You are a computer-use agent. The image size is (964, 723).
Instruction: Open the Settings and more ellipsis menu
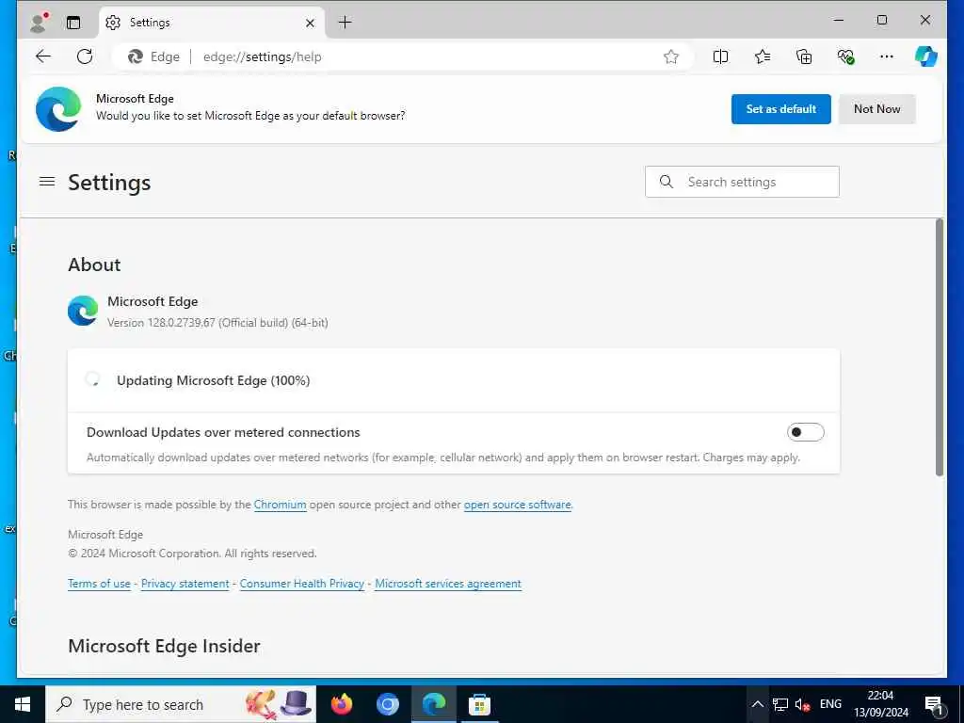(x=887, y=56)
